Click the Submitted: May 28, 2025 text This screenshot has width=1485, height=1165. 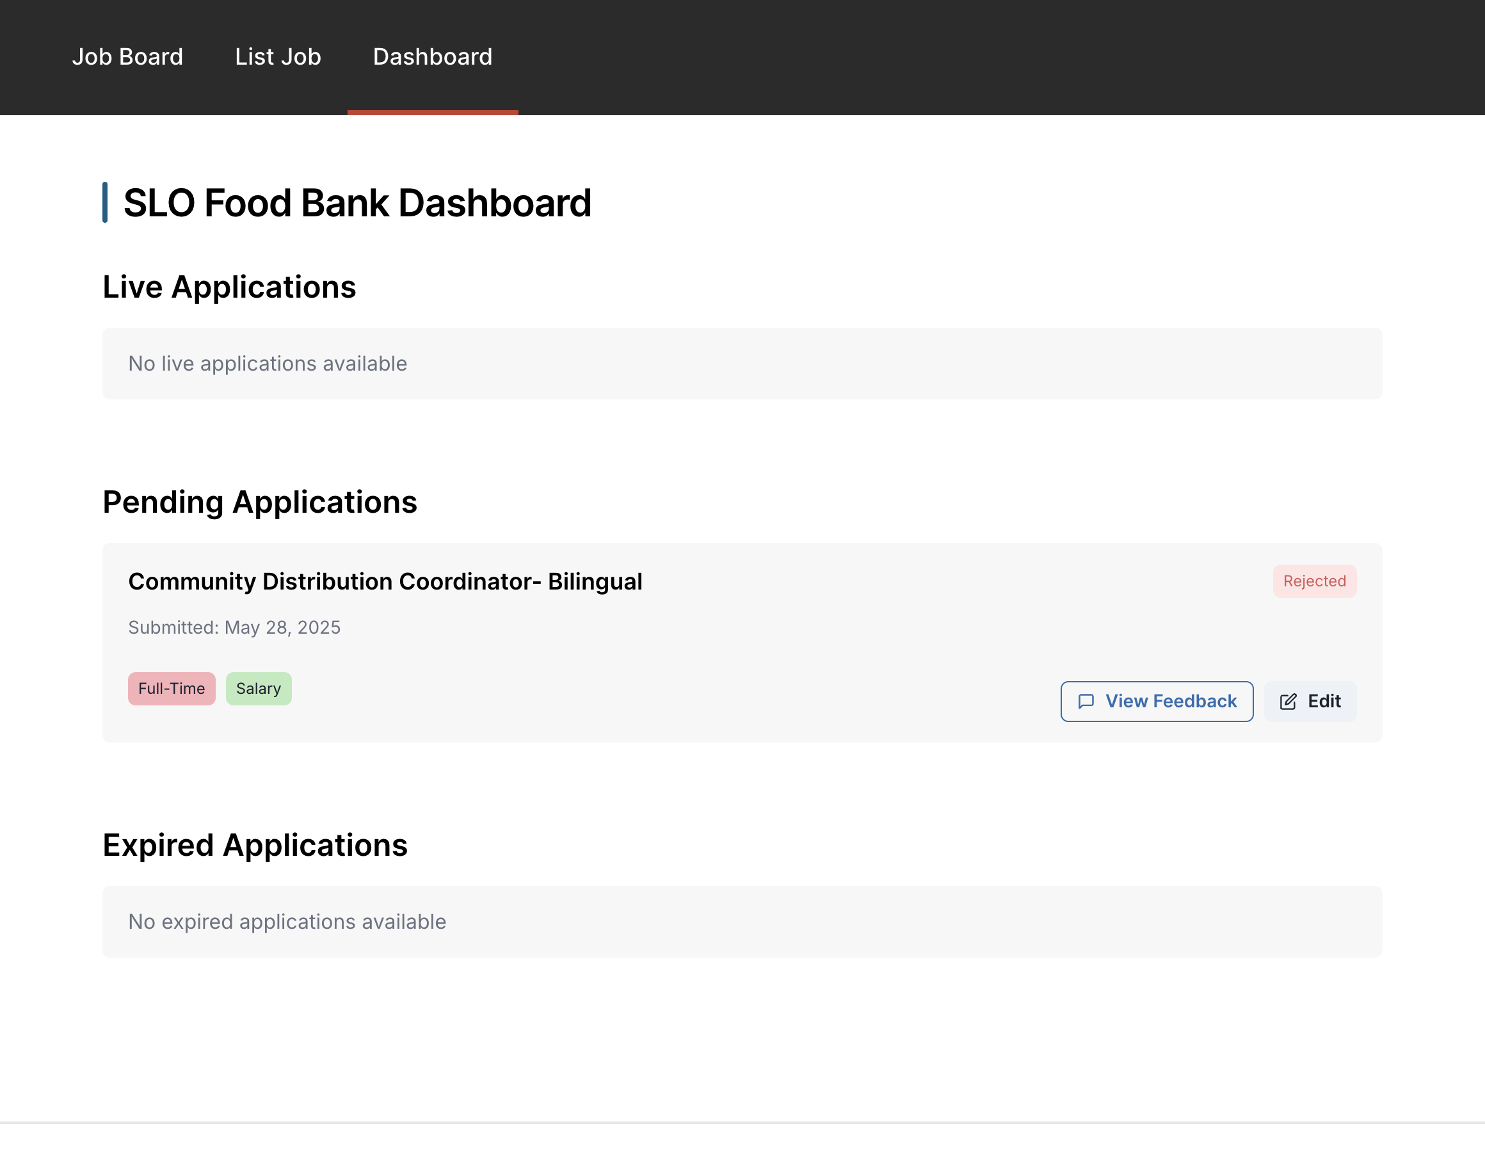coord(234,627)
